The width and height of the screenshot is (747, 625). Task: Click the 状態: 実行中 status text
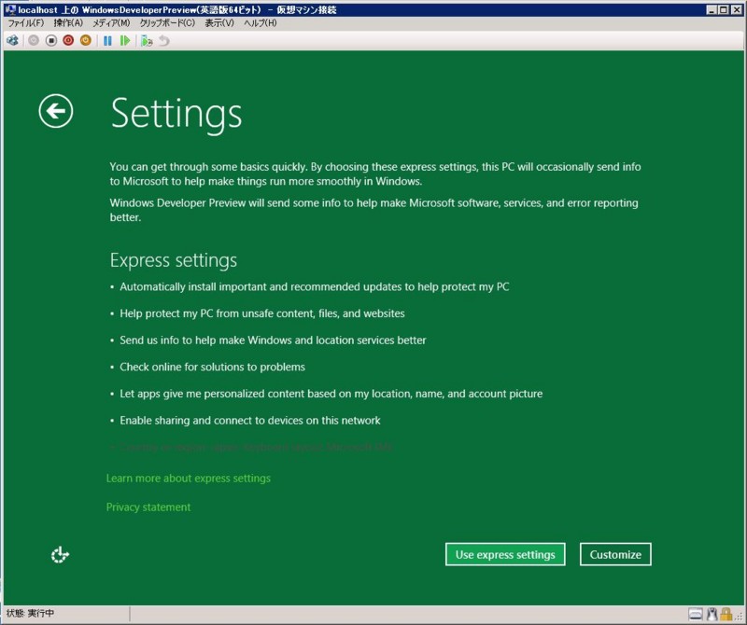[30, 614]
